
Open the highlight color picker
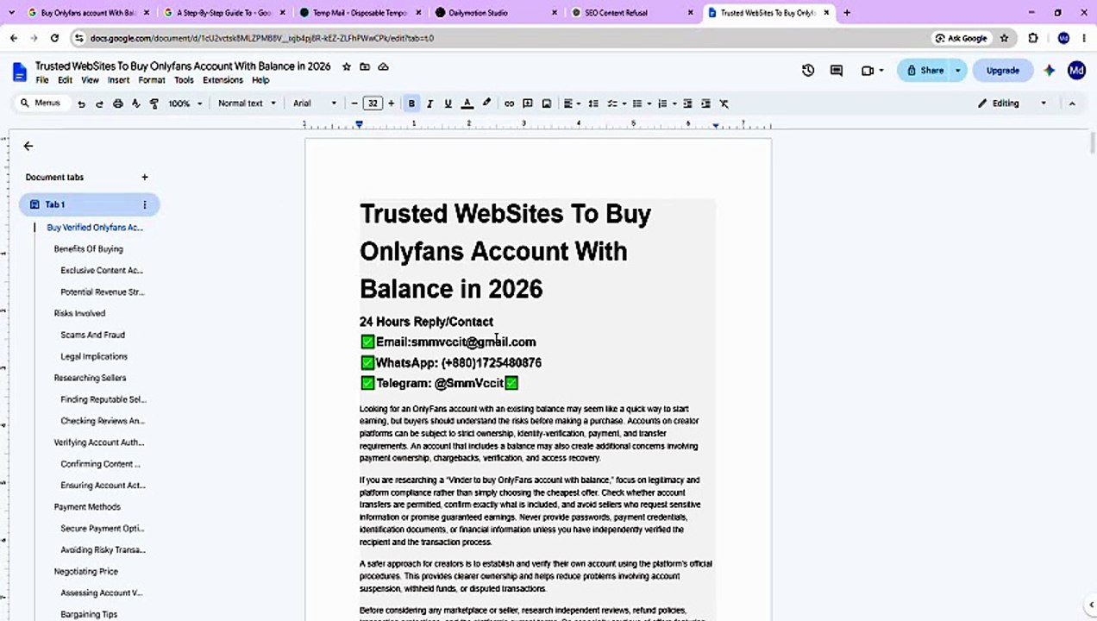[x=486, y=103]
